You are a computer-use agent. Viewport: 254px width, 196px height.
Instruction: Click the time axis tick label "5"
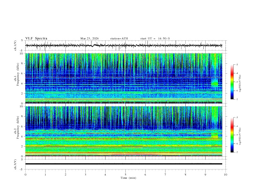(x=125, y=175)
